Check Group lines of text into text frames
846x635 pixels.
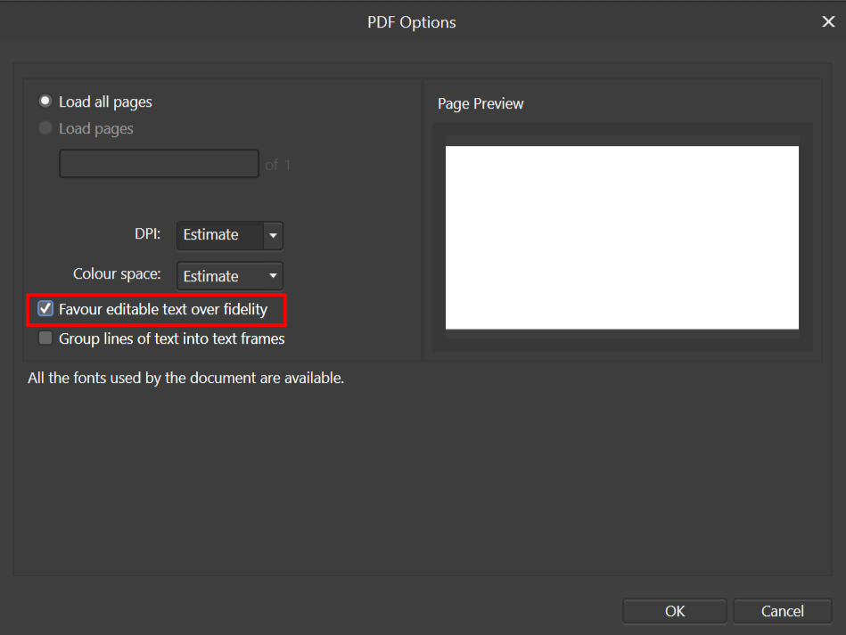coord(45,338)
